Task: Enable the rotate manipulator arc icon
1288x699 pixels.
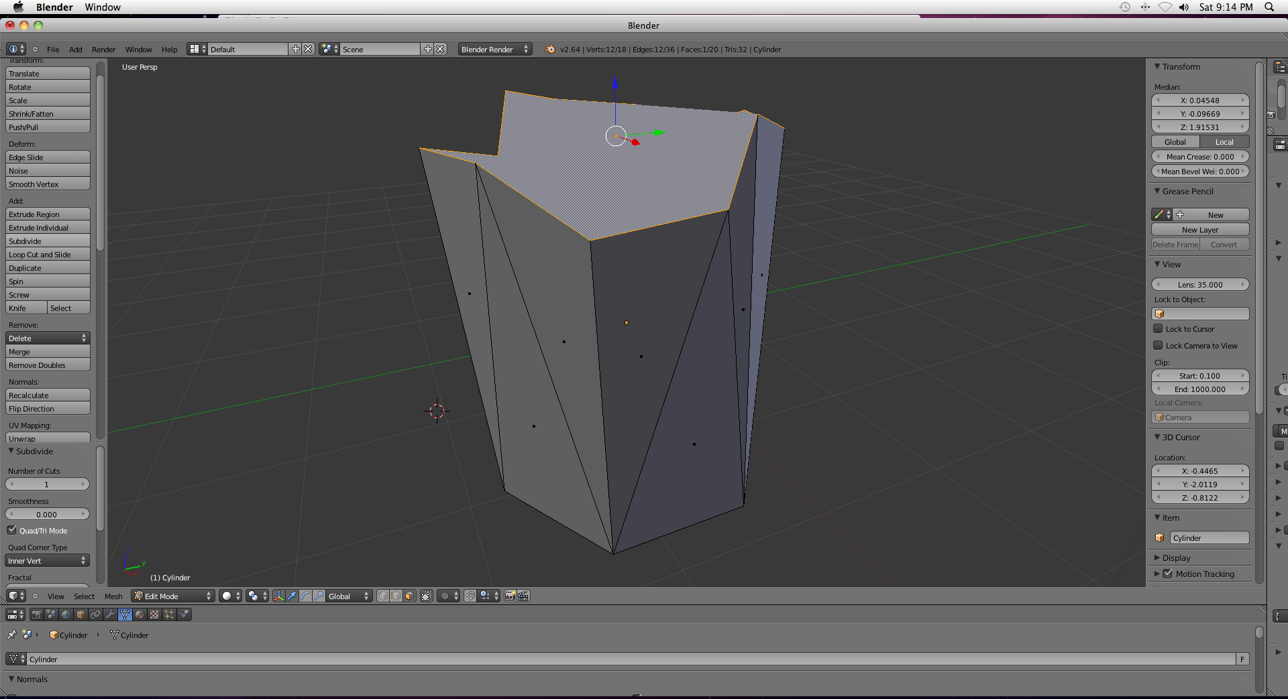Action: pyautogui.click(x=305, y=596)
